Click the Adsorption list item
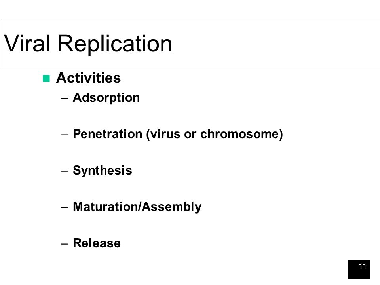 (x=106, y=98)
